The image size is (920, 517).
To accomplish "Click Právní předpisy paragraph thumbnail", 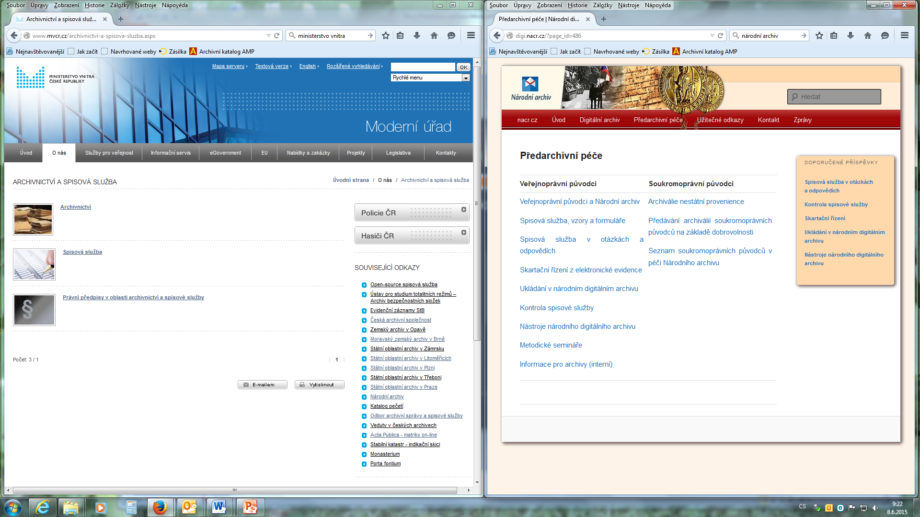I will (x=34, y=310).
